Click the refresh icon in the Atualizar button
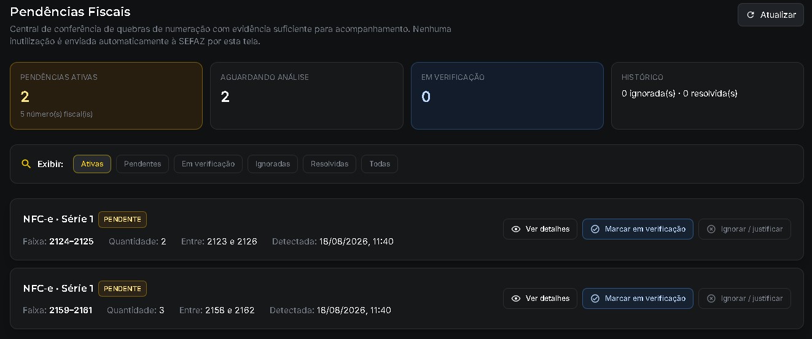The height and width of the screenshot is (339, 812). pyautogui.click(x=750, y=15)
